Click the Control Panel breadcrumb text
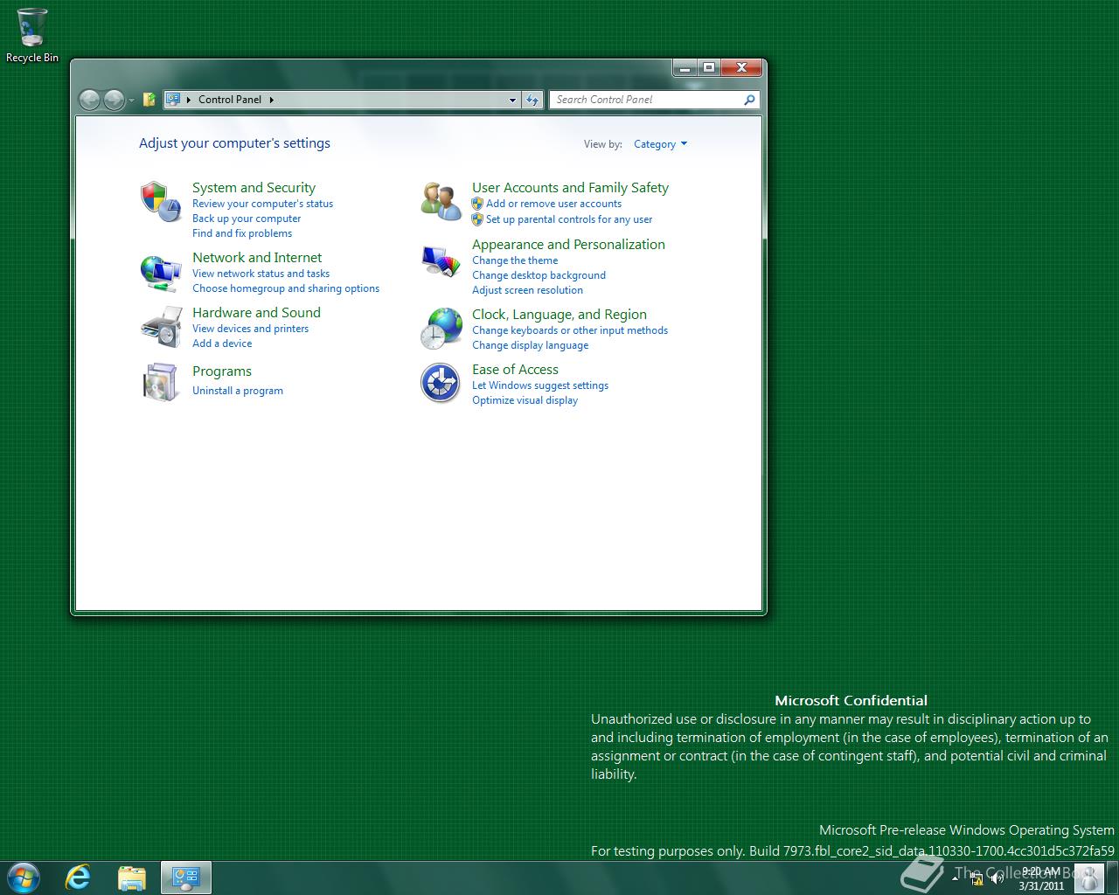1119x895 pixels. pyautogui.click(x=230, y=100)
